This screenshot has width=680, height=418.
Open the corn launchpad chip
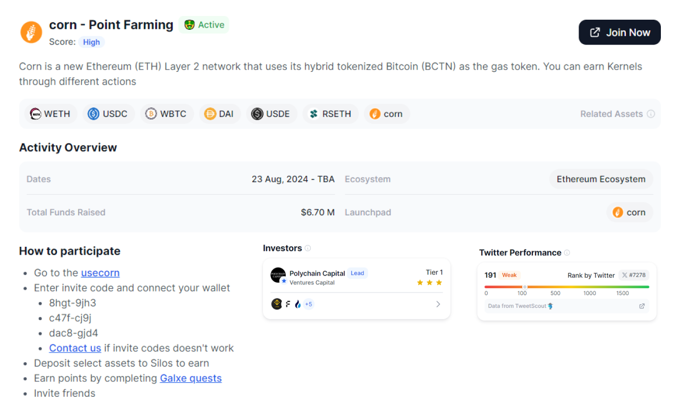tap(630, 212)
